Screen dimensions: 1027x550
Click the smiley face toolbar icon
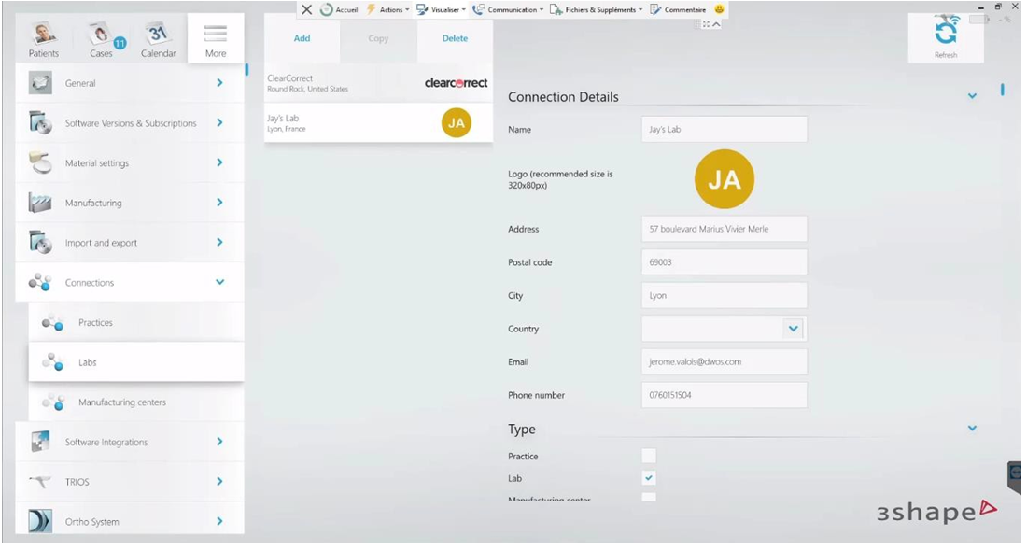pyautogui.click(x=719, y=9)
